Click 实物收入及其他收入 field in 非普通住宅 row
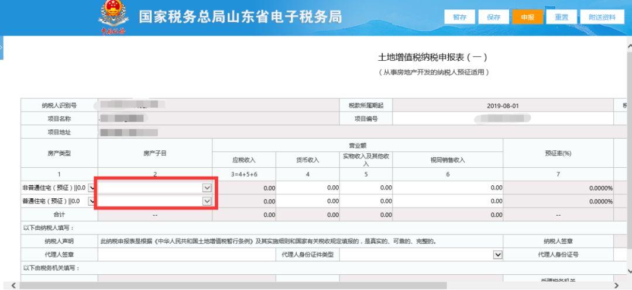Image resolution: width=632 pixels, height=290 pixels. click(x=366, y=188)
